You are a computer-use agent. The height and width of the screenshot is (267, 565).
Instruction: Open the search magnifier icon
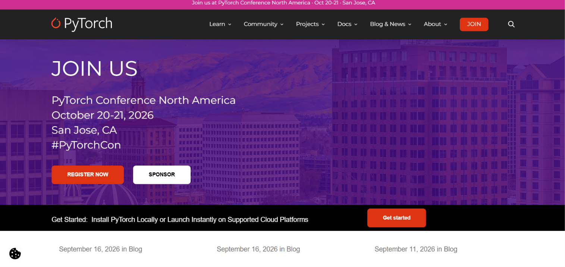[x=511, y=24]
